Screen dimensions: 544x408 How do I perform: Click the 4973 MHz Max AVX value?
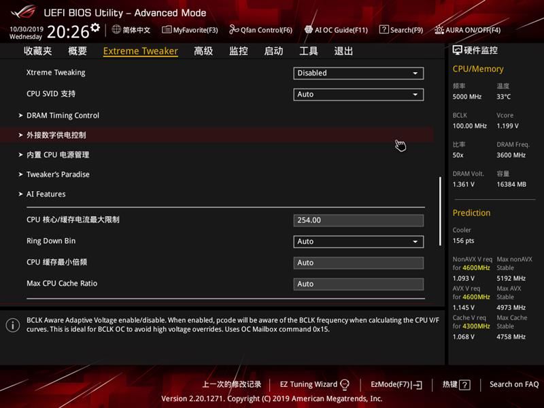click(511, 308)
